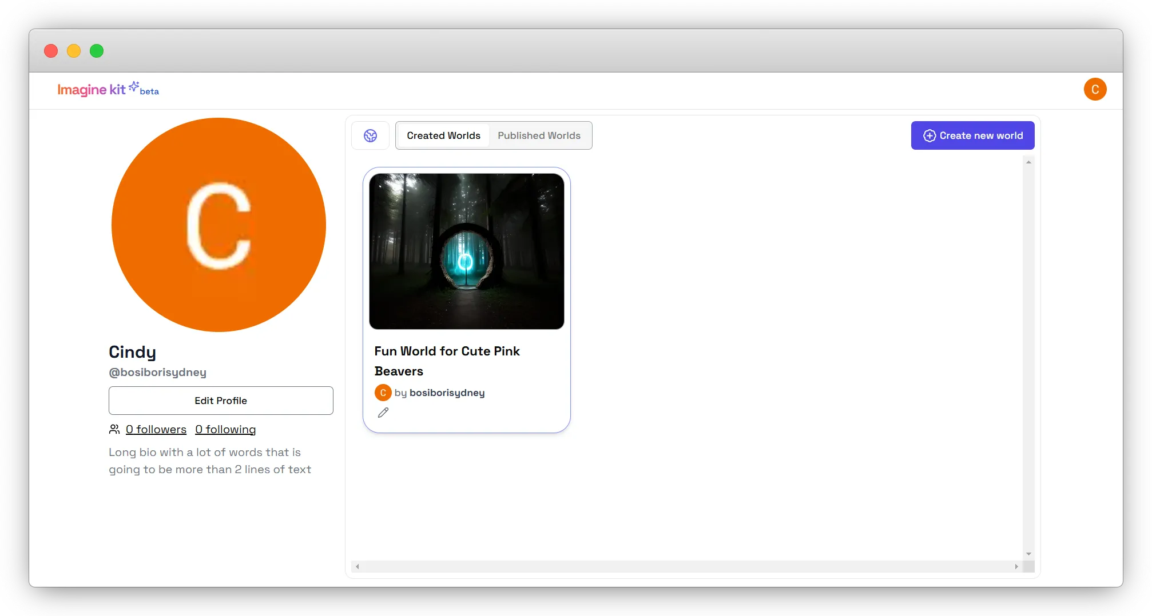
Task: Click the horizontal scrollbar right arrow
Action: (1016, 566)
